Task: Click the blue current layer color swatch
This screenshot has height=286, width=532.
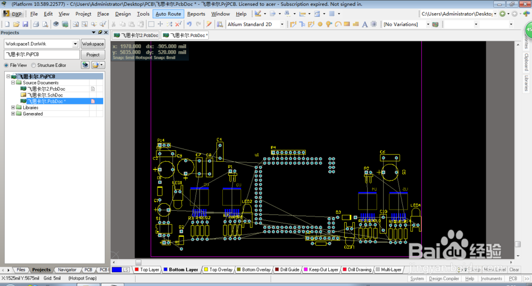Action: coord(117,270)
